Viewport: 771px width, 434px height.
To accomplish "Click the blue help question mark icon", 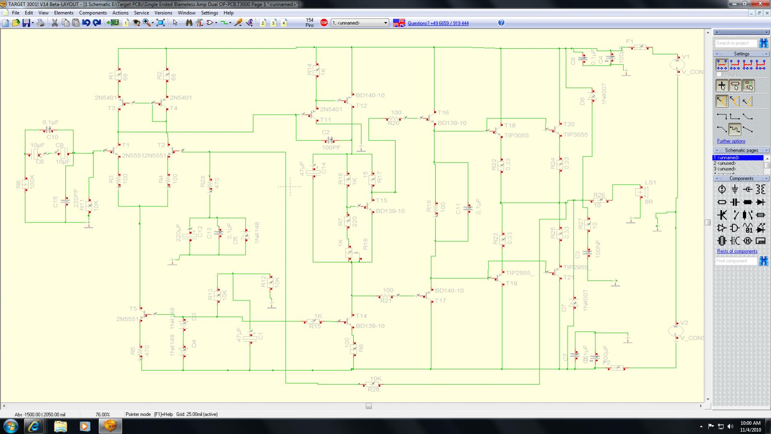I will pos(501,23).
